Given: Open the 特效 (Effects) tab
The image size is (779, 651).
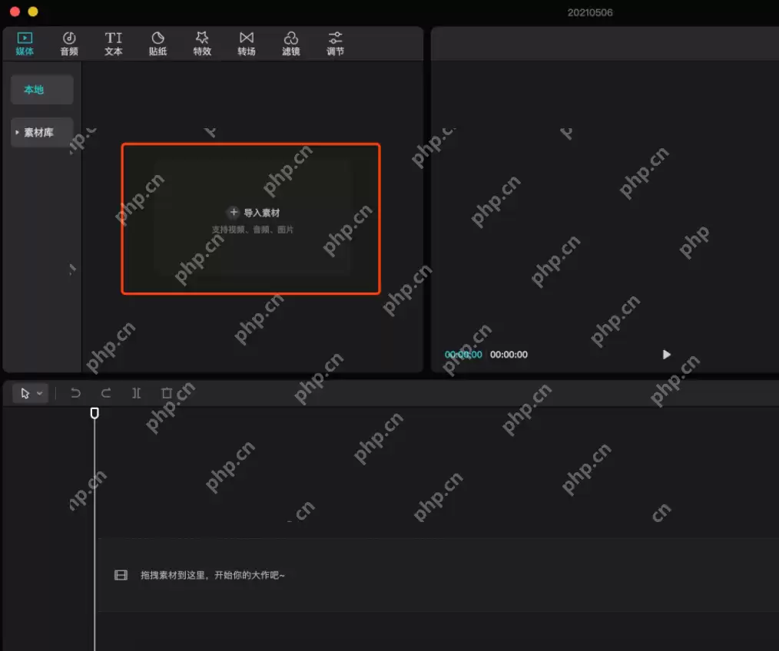Looking at the screenshot, I should (x=202, y=44).
